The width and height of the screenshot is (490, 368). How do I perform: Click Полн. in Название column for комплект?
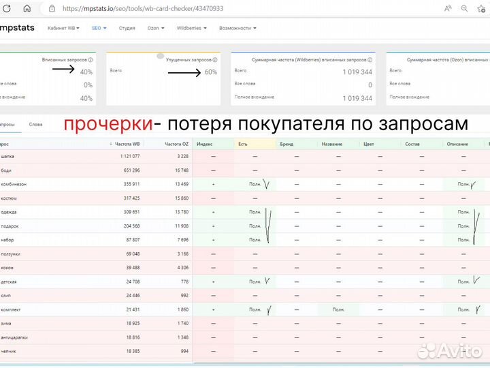tap(338, 309)
